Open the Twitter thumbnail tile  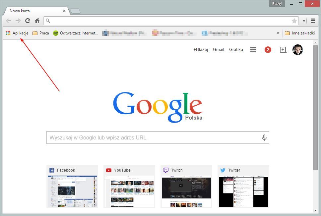243,186
